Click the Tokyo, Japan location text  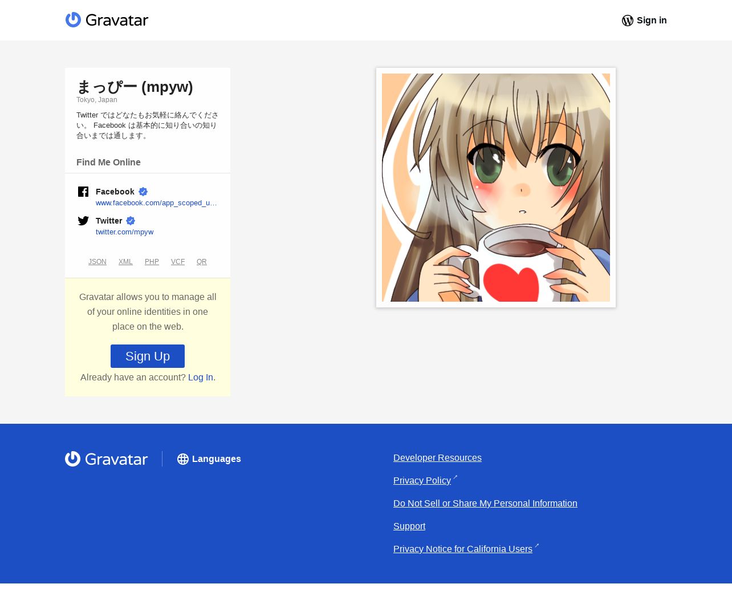pyautogui.click(x=97, y=100)
